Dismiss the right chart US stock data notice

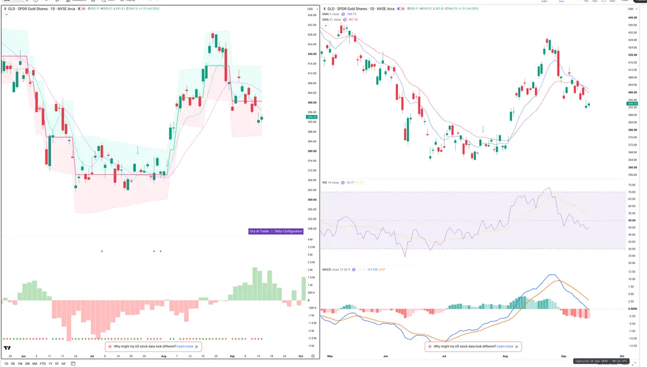[x=517, y=346]
